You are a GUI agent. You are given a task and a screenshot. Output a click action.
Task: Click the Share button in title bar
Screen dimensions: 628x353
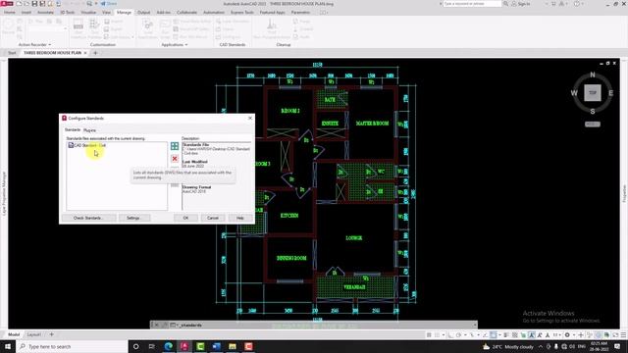click(109, 4)
